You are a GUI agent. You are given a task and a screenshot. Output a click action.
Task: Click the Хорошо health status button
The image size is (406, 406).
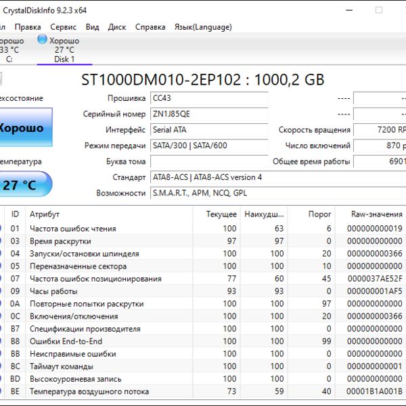26,127
